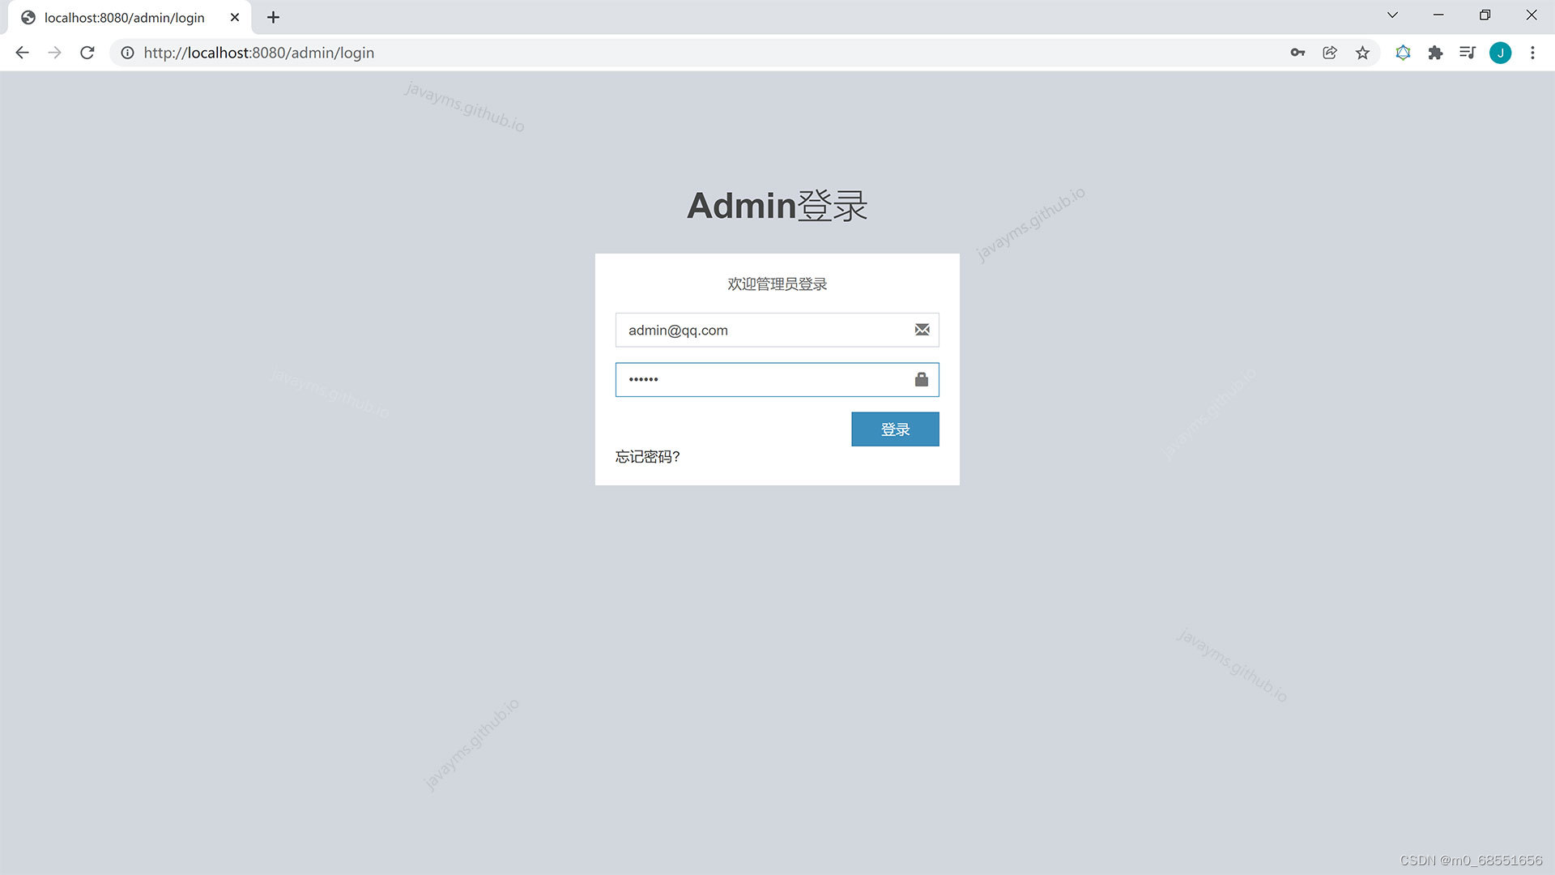View site information icon in address bar
Image resolution: width=1555 pixels, height=875 pixels.
tap(127, 53)
